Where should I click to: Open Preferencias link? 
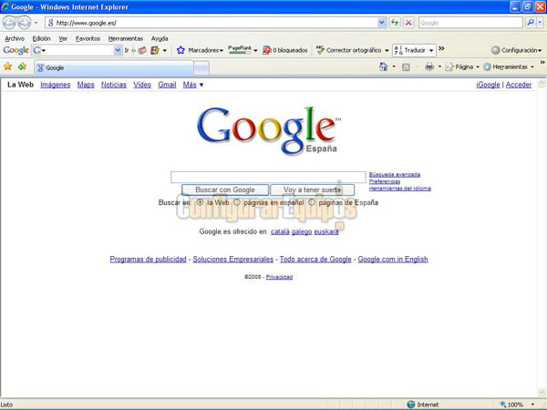[385, 181]
